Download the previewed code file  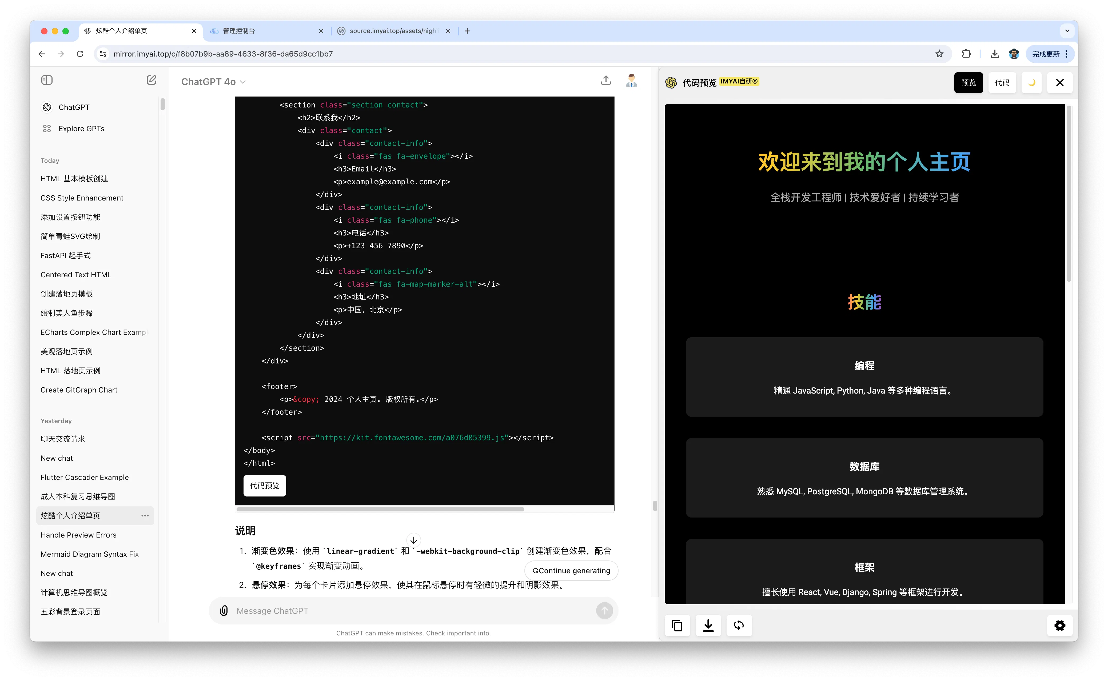point(708,625)
